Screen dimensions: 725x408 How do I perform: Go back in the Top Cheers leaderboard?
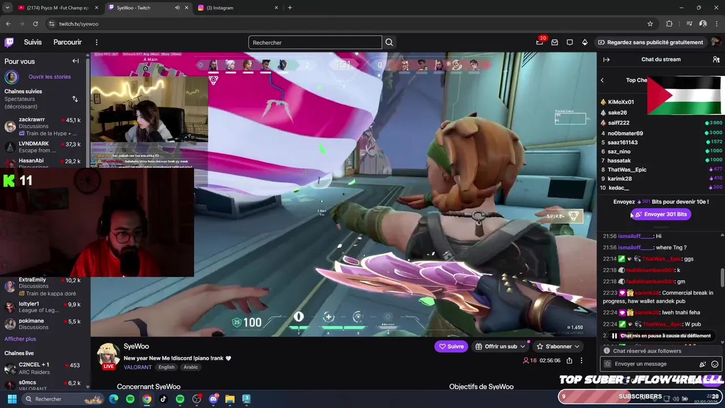point(602,80)
